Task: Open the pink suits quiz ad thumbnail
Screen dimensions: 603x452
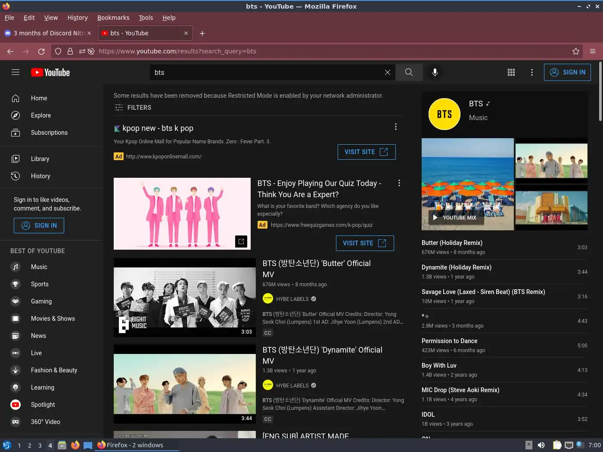Action: point(182,214)
